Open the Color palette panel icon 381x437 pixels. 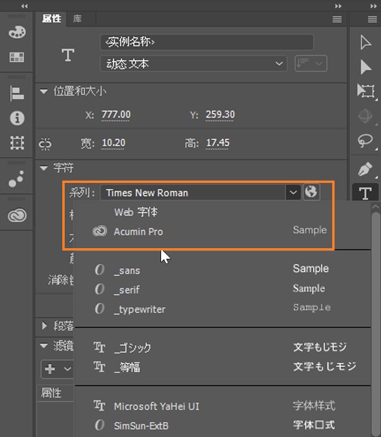[17, 32]
